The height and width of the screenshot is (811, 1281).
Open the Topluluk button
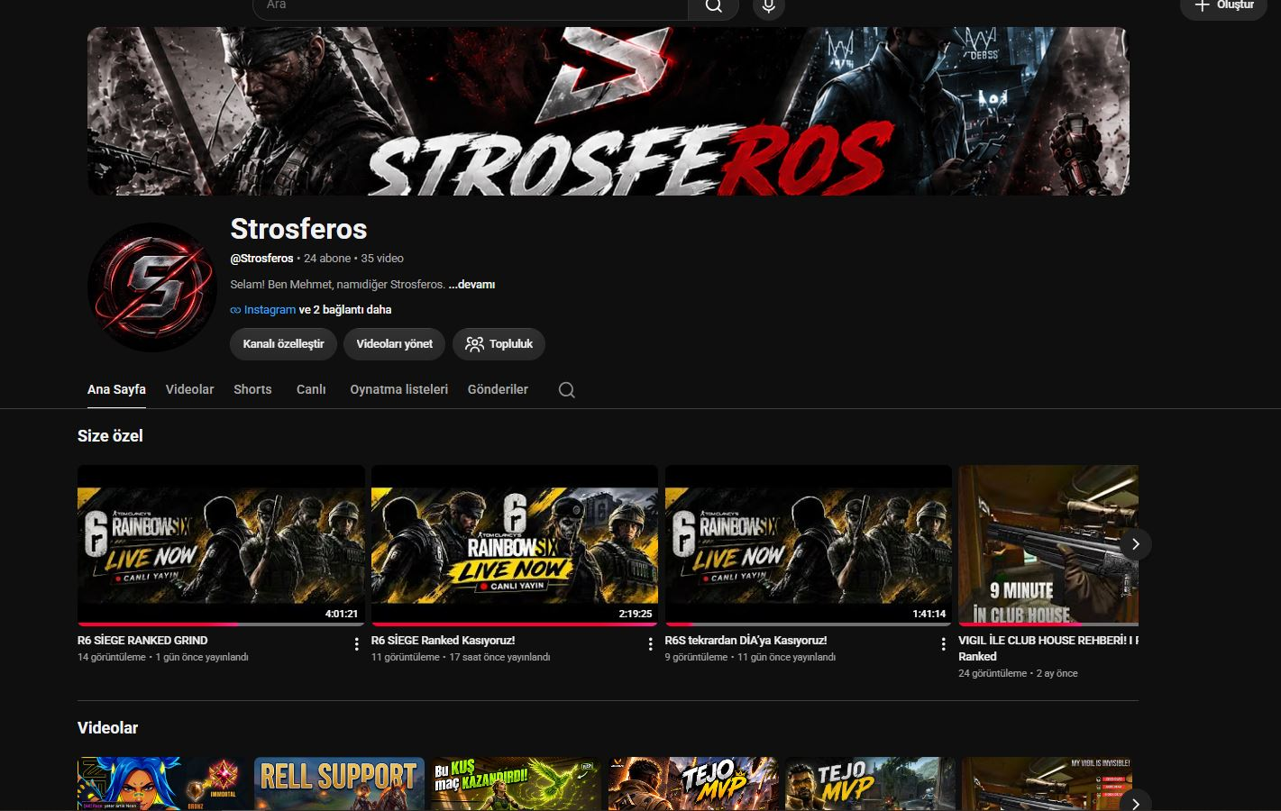click(499, 343)
